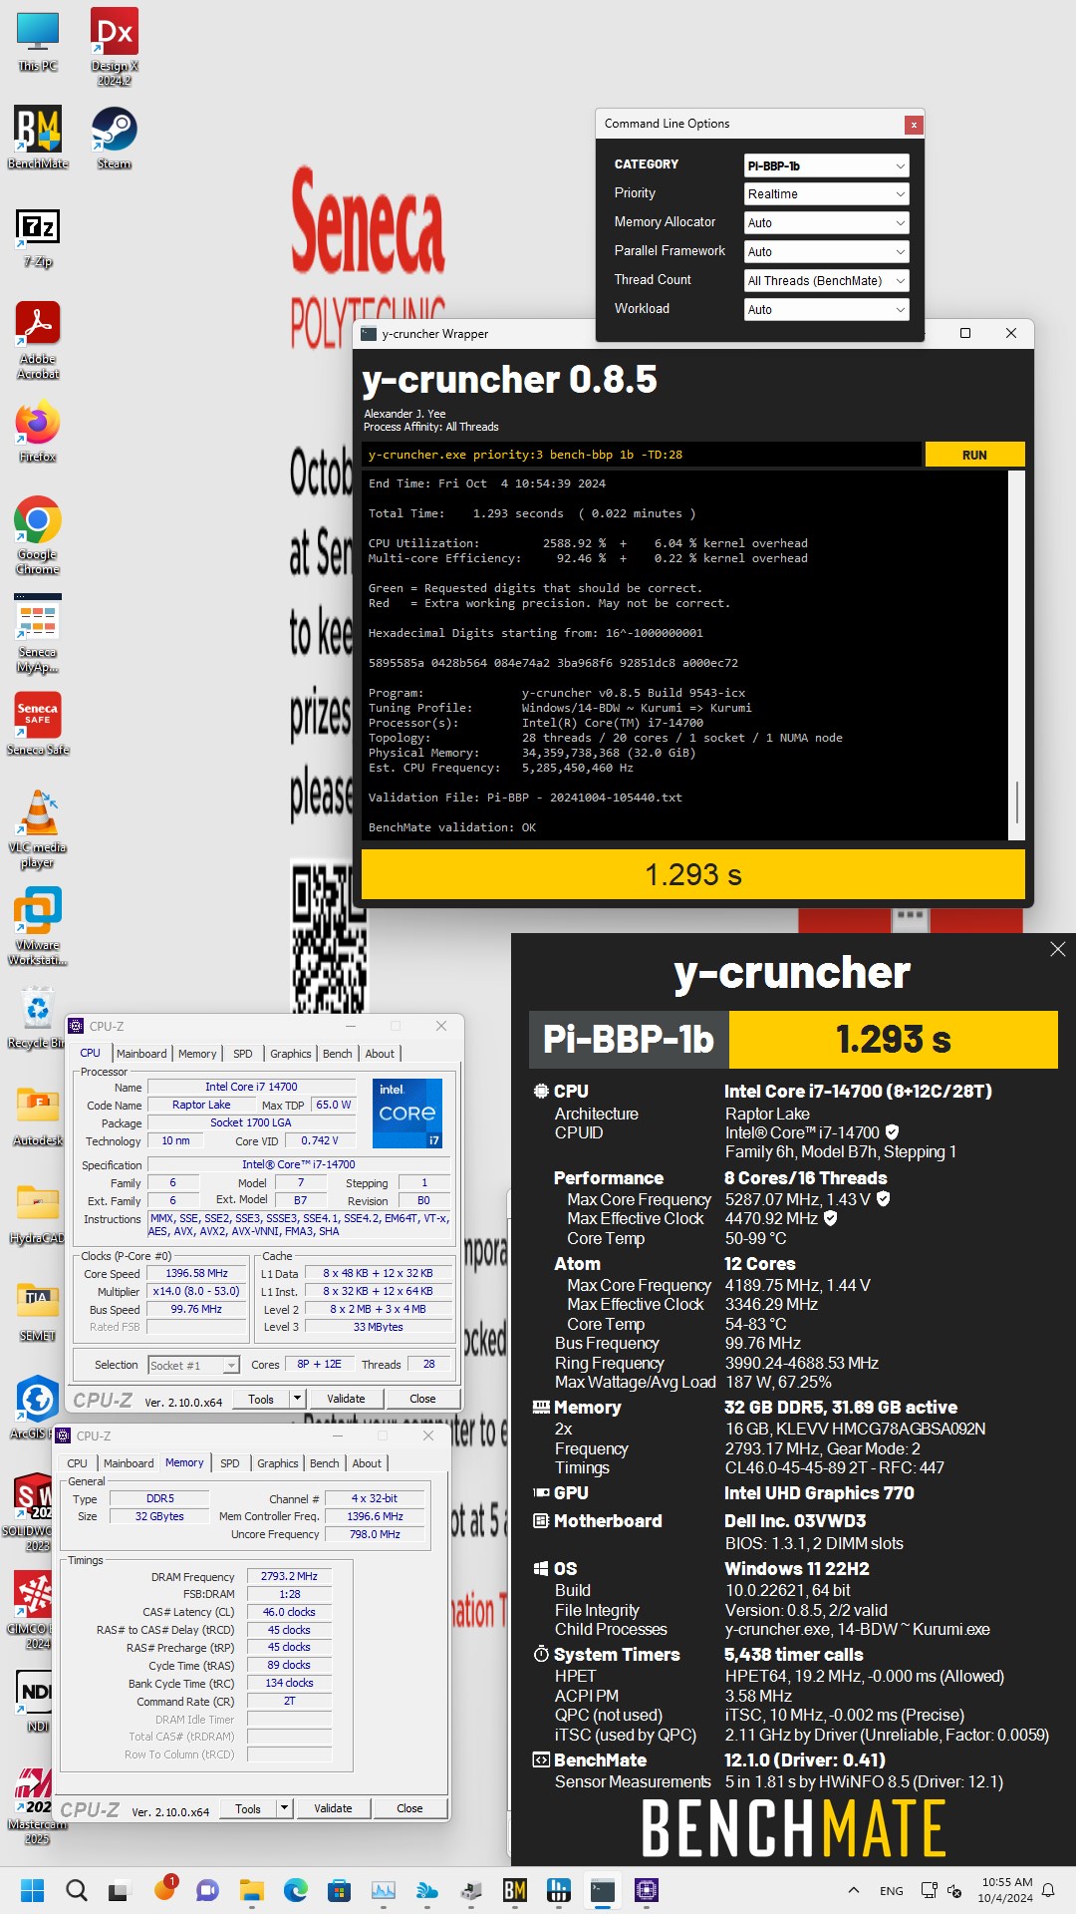
Task: Click Close in the CPU-Z Memory window
Action: click(x=409, y=1808)
